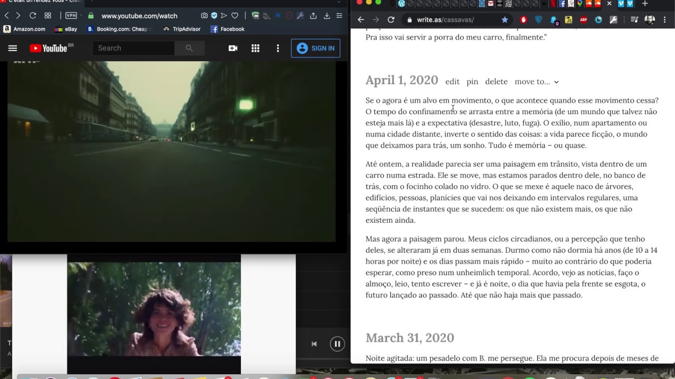Take a snapshot with Opera camera icon
Image resolution: width=675 pixels, height=379 pixels.
[204, 16]
